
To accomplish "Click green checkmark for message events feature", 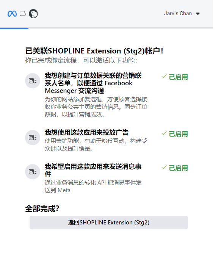I will [164, 167].
